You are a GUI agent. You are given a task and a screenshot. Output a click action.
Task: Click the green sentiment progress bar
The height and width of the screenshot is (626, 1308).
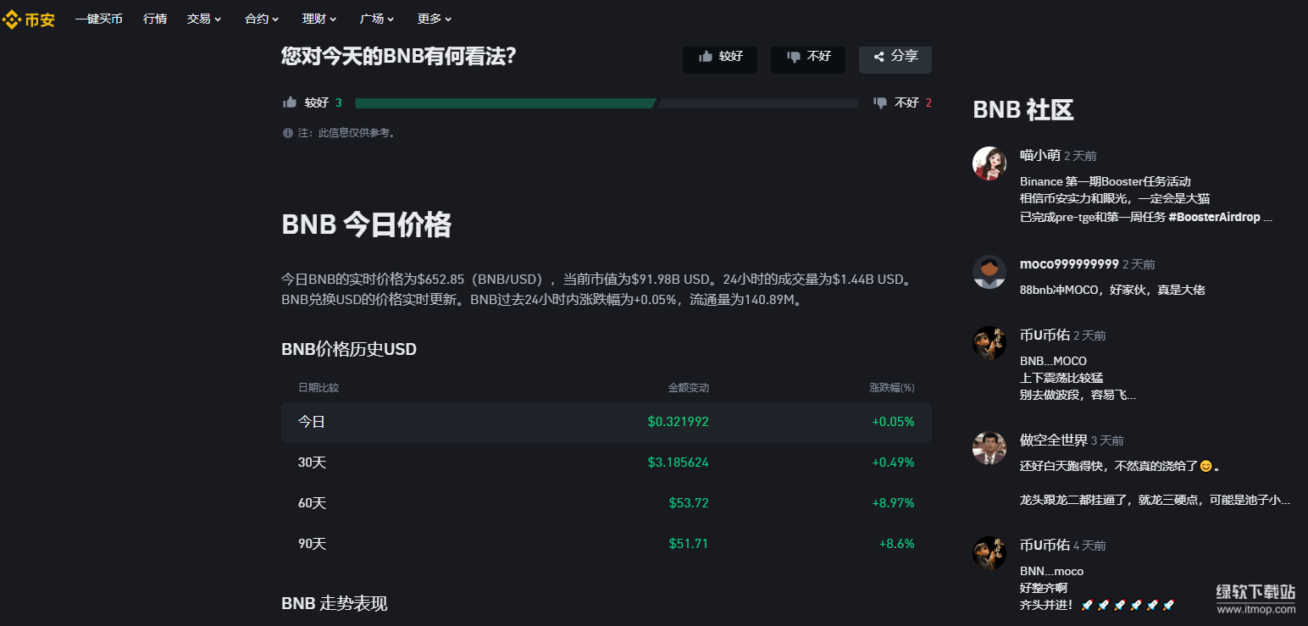click(505, 103)
